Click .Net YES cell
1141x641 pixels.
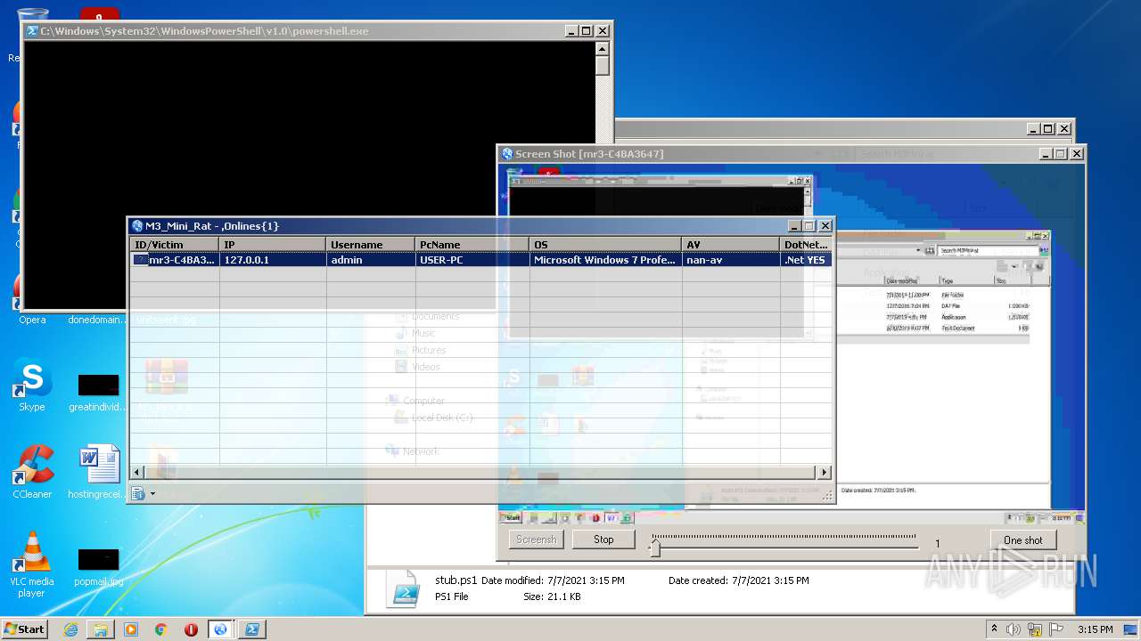(x=807, y=260)
